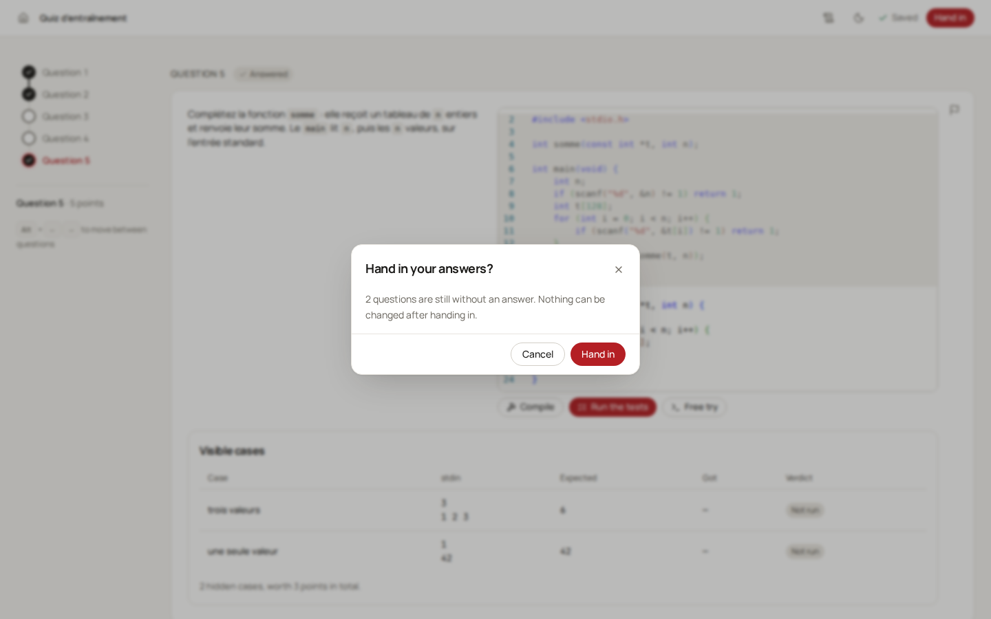Click the 'Visible cases' heading
This screenshot has width=991, height=619.
pyautogui.click(x=232, y=451)
